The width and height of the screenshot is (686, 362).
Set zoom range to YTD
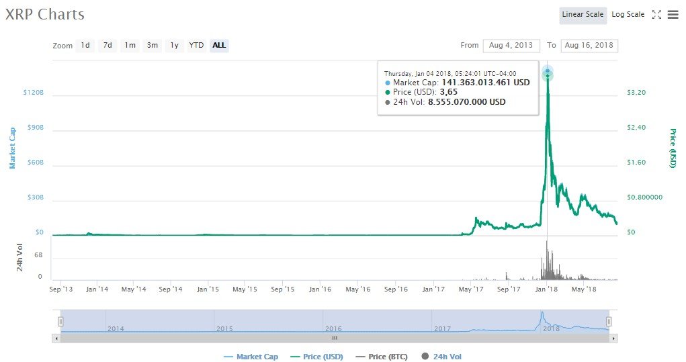click(196, 45)
